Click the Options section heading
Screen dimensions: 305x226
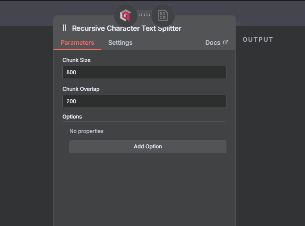tap(72, 117)
